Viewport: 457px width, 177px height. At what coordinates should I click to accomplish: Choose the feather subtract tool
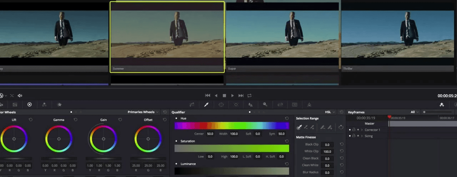click(323, 127)
